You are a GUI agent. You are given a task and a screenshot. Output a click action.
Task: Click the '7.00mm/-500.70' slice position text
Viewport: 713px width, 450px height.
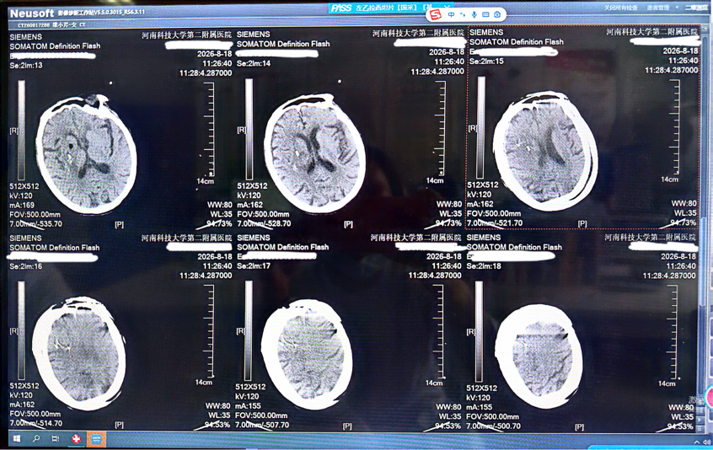(x=493, y=426)
